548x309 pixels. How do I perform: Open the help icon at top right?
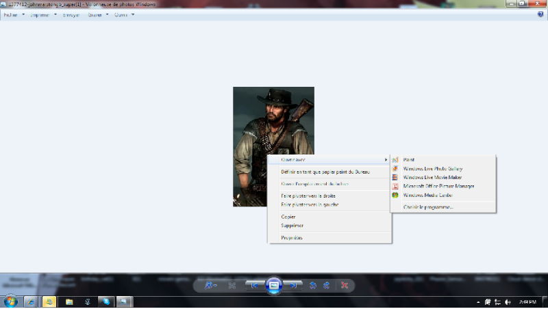(x=540, y=14)
